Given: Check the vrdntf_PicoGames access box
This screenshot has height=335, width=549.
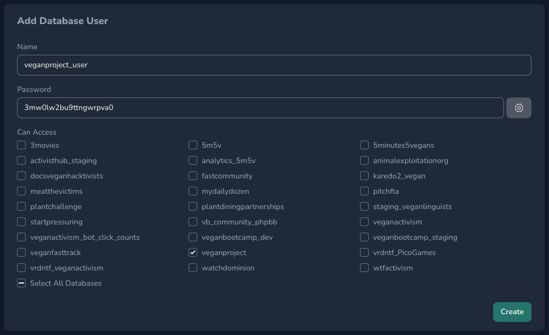Looking at the screenshot, I should pyautogui.click(x=364, y=252).
